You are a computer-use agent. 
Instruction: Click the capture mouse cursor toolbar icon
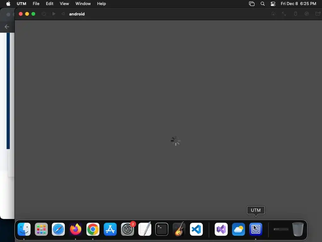tap(273, 14)
